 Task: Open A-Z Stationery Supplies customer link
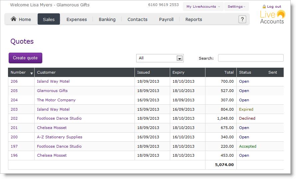pyautogui.click(x=59, y=137)
